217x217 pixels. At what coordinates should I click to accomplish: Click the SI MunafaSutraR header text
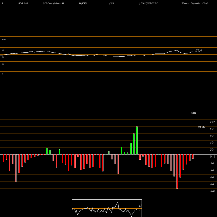tap(53, 3)
